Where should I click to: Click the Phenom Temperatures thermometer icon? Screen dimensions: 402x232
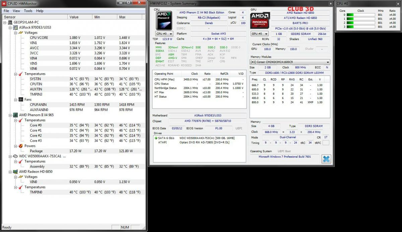tap(21, 120)
